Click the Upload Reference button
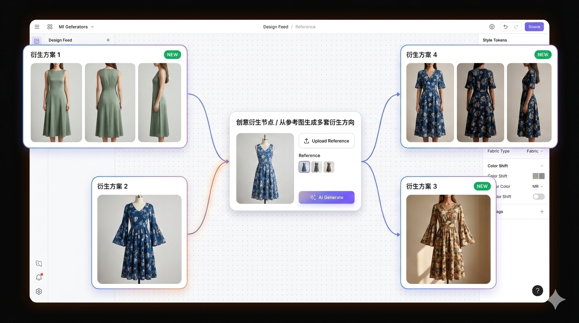579x323 pixels. (x=327, y=141)
